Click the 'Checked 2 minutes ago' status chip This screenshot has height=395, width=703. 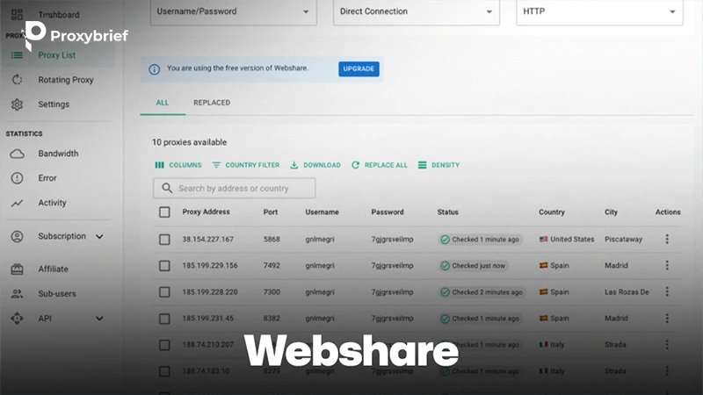482,292
